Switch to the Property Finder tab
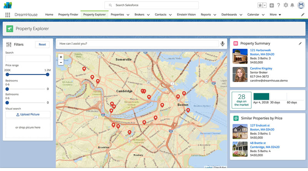308x171 pixels. pos(68,15)
